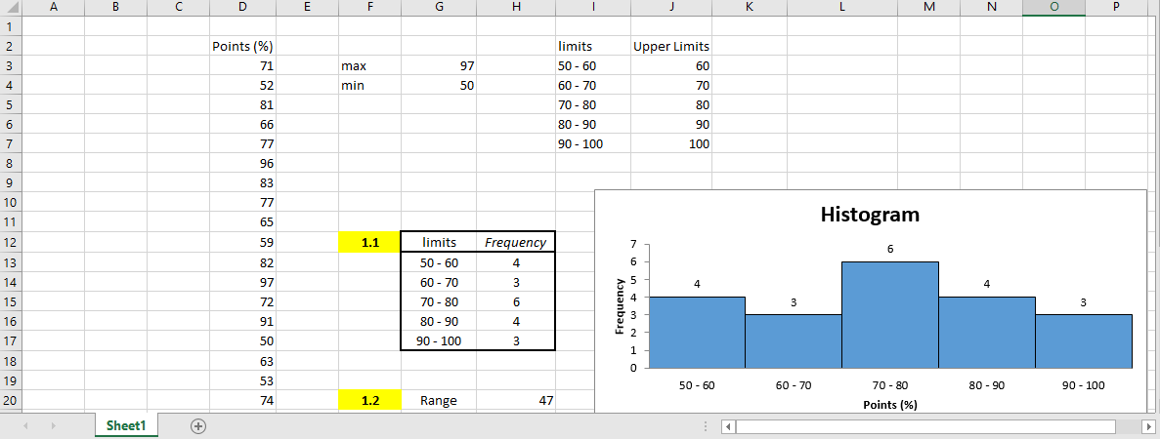1160x439 pixels.
Task: Click horizontal scrollbar right arrow
Action: coord(1148,426)
